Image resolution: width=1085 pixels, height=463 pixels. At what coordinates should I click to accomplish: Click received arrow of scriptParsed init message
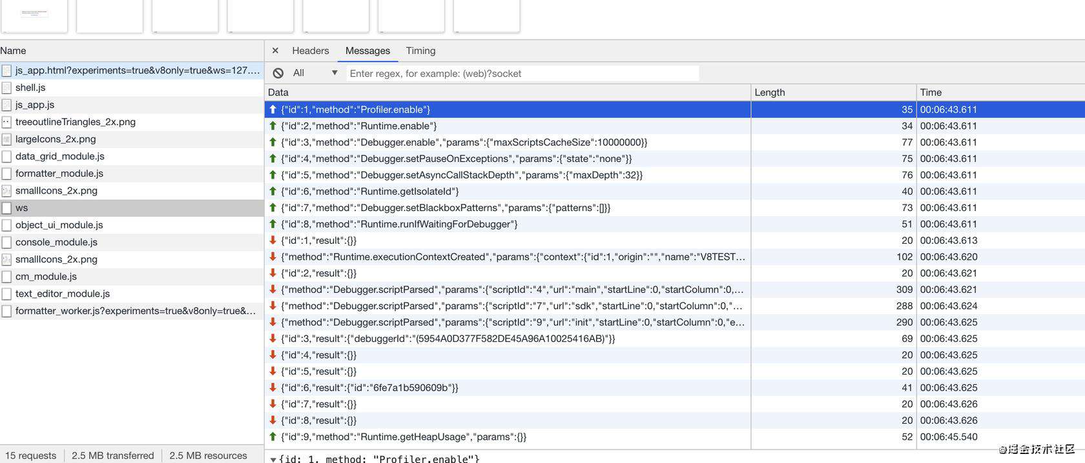[x=273, y=322]
